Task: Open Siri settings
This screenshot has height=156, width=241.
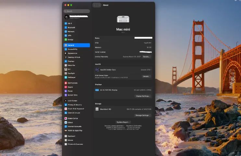Action: pyautogui.click(x=77, y=69)
